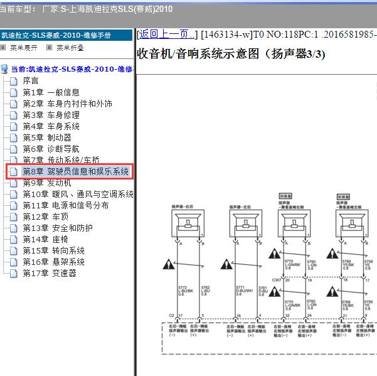Click the warning triangle near wire 5771
Screen dimensions: 377x376
(226, 264)
